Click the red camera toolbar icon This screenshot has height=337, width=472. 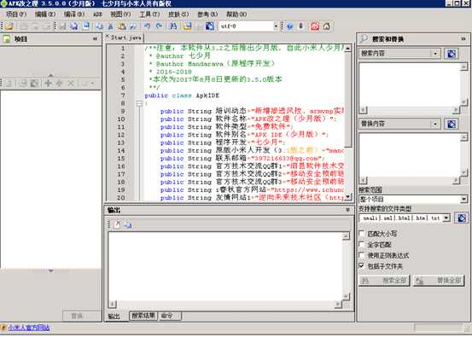315,26
